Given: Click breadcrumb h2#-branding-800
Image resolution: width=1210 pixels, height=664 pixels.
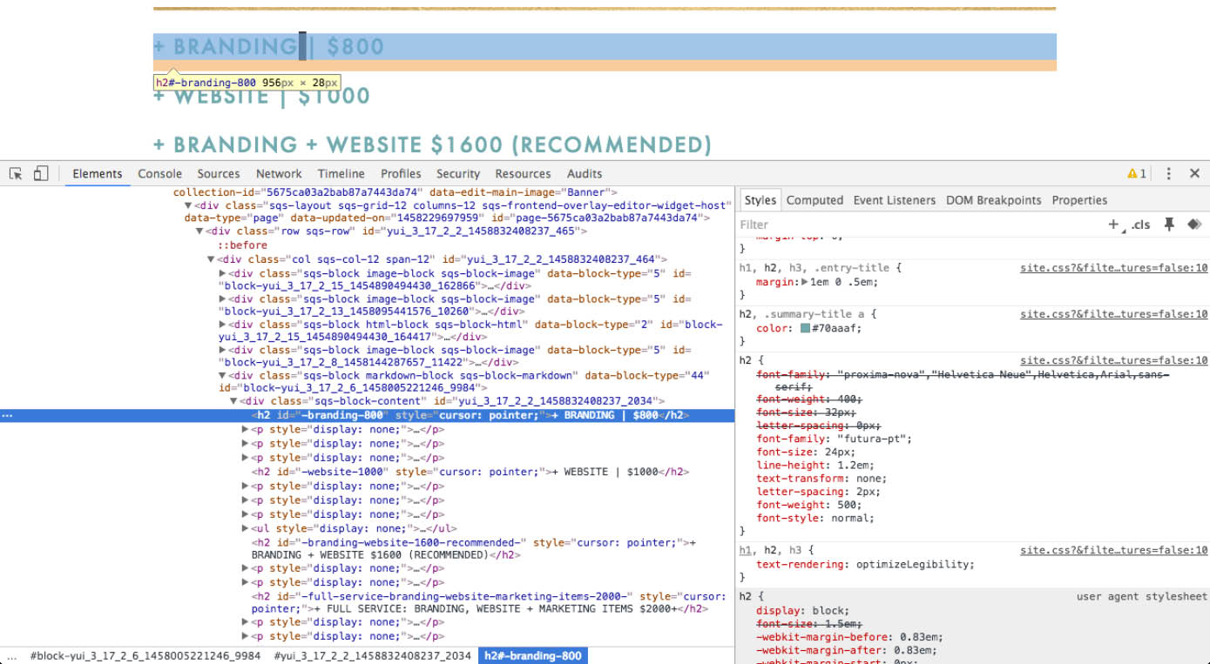Looking at the screenshot, I should pyautogui.click(x=533, y=656).
